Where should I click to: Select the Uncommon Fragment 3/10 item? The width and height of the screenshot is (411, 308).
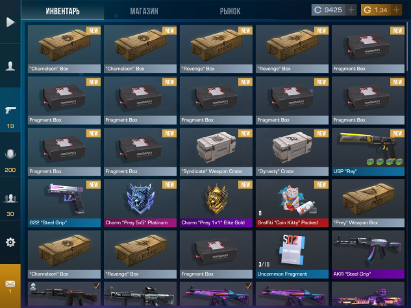click(292, 254)
